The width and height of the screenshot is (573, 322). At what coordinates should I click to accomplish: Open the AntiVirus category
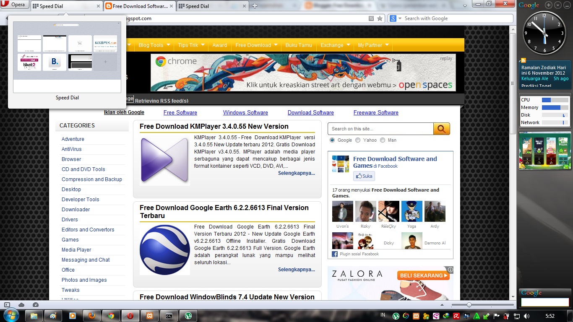(71, 149)
